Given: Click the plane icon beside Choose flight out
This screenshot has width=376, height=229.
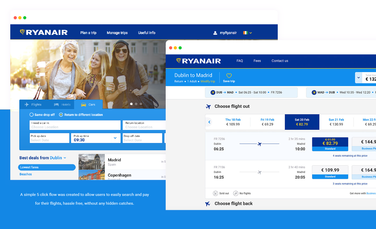Looking at the screenshot, I should pos(208,107).
